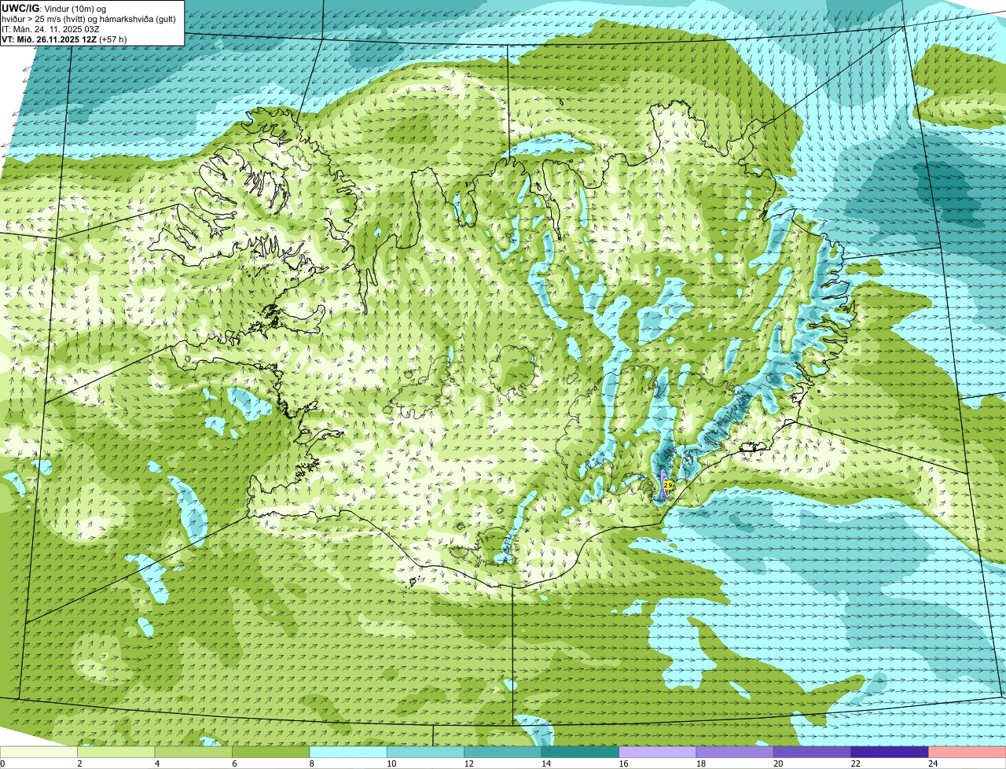Click the scale label '6'
The height and width of the screenshot is (769, 1006).
click(x=234, y=763)
